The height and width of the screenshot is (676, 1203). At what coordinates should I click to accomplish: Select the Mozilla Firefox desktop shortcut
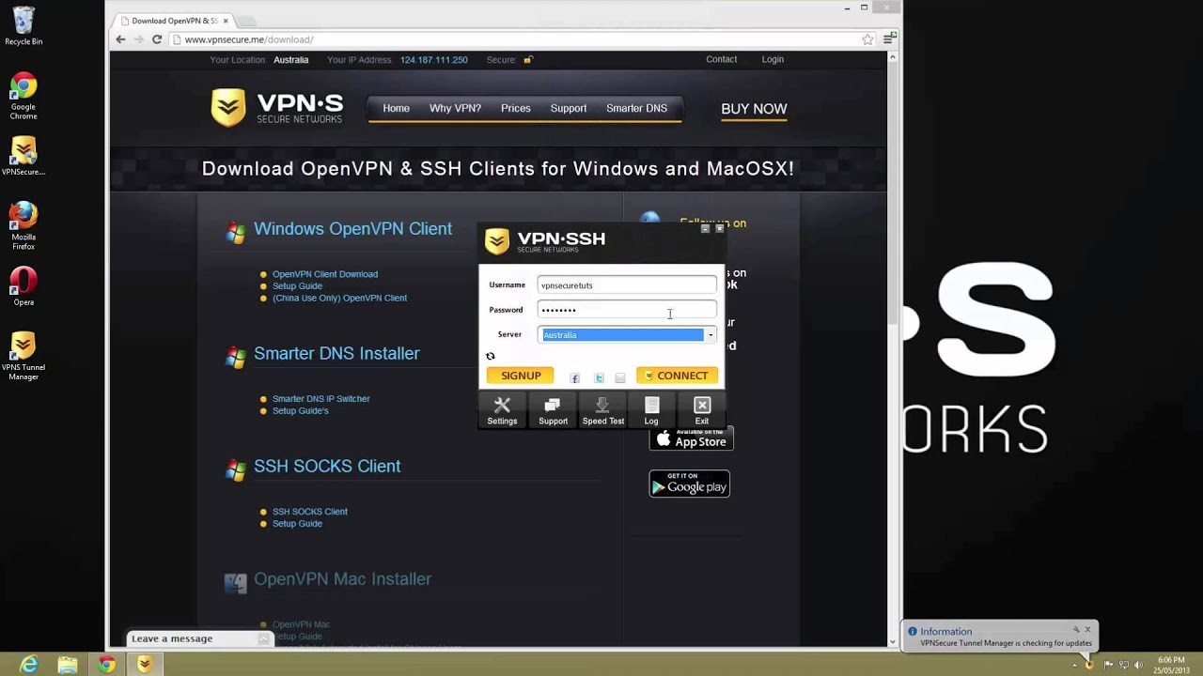click(x=23, y=225)
